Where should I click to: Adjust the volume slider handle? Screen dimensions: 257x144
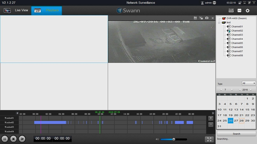(174, 139)
